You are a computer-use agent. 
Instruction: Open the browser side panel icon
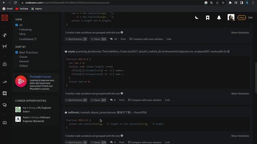coord(241,3)
